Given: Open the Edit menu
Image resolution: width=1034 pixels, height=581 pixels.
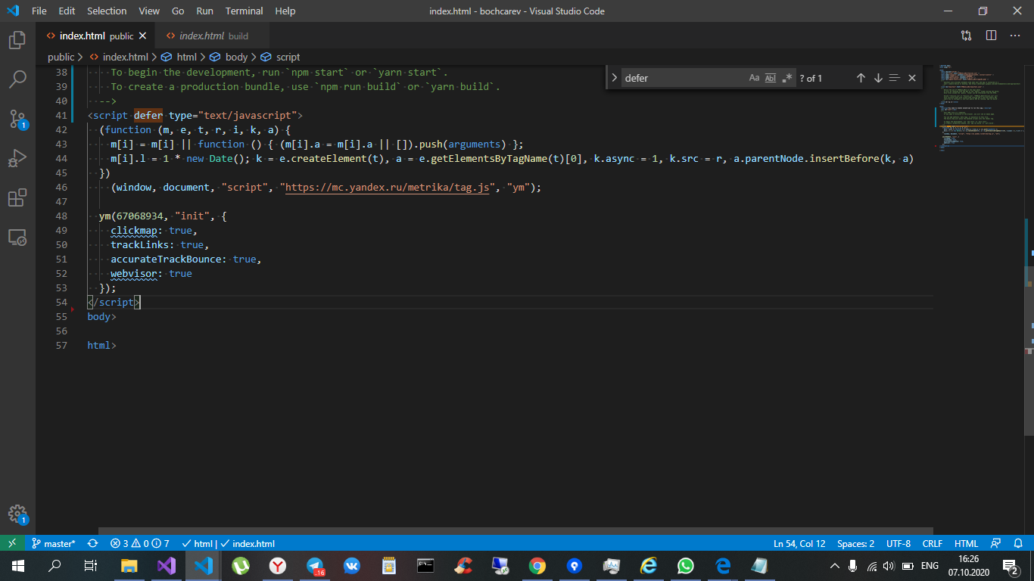Looking at the screenshot, I should tap(67, 11).
